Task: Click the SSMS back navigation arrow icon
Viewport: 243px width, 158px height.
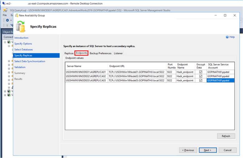Action: click(x=7, y=20)
